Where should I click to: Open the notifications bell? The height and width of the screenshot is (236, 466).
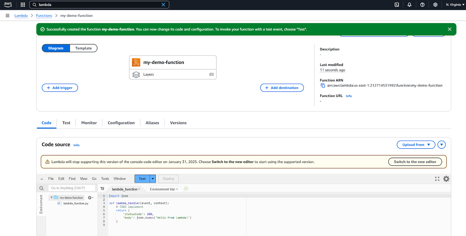pyautogui.click(x=409, y=5)
